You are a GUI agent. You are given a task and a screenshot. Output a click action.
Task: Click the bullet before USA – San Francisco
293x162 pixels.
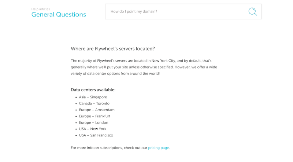coord(76,136)
